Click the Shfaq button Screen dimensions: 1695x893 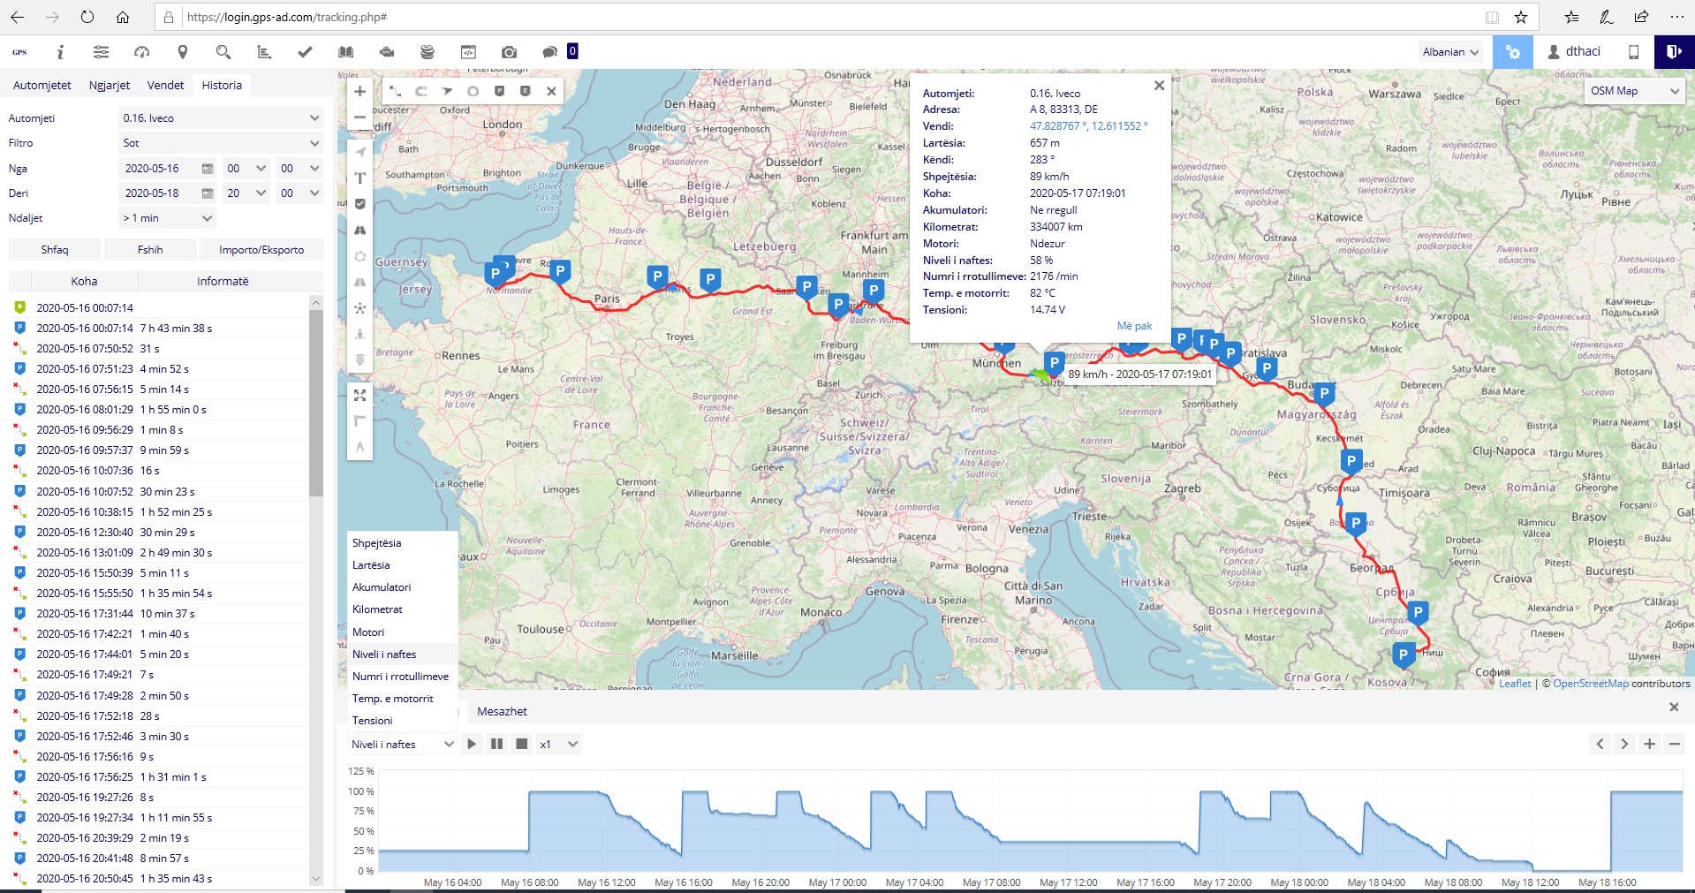[x=55, y=250]
